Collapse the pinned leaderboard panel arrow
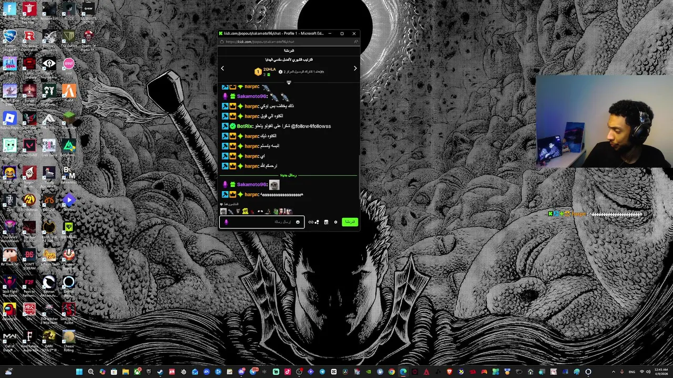This screenshot has width=673, height=378. tap(289, 82)
